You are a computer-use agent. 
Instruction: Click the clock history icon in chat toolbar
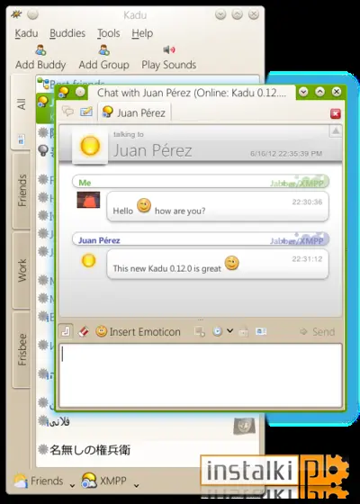(217, 331)
